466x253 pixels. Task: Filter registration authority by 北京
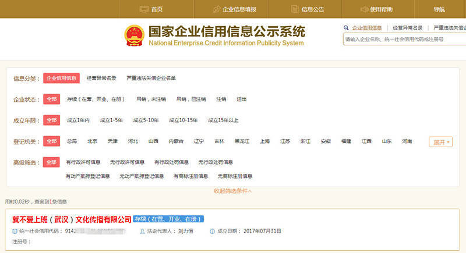click(x=92, y=141)
